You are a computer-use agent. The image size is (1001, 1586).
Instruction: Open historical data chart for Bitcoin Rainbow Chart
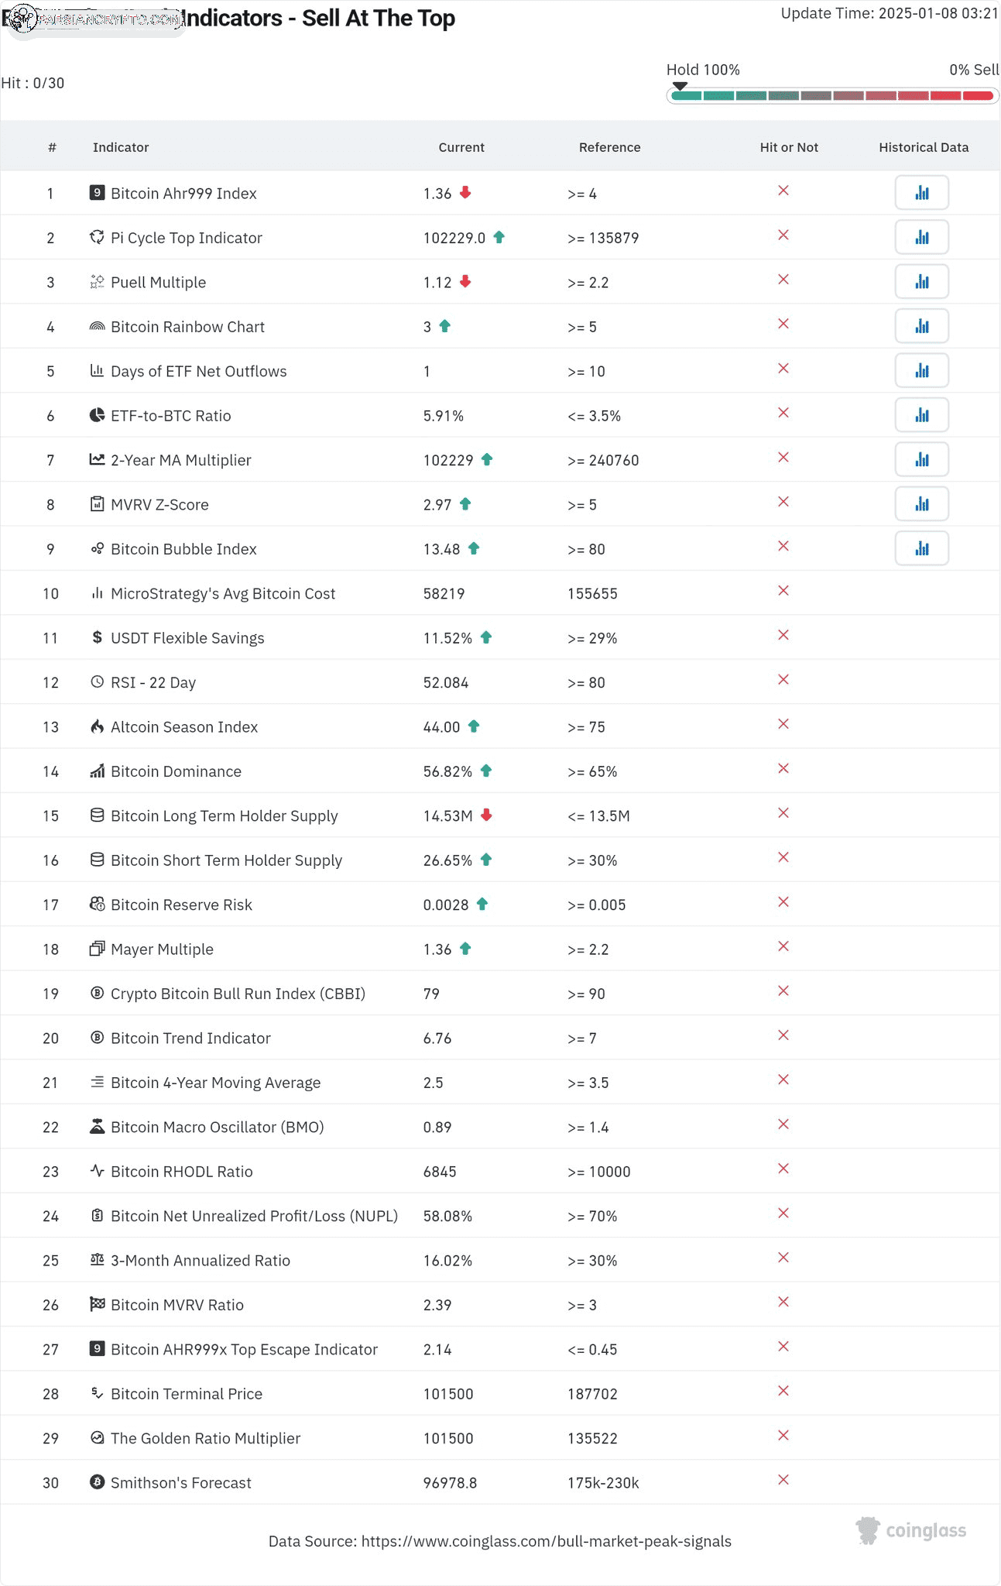(921, 326)
